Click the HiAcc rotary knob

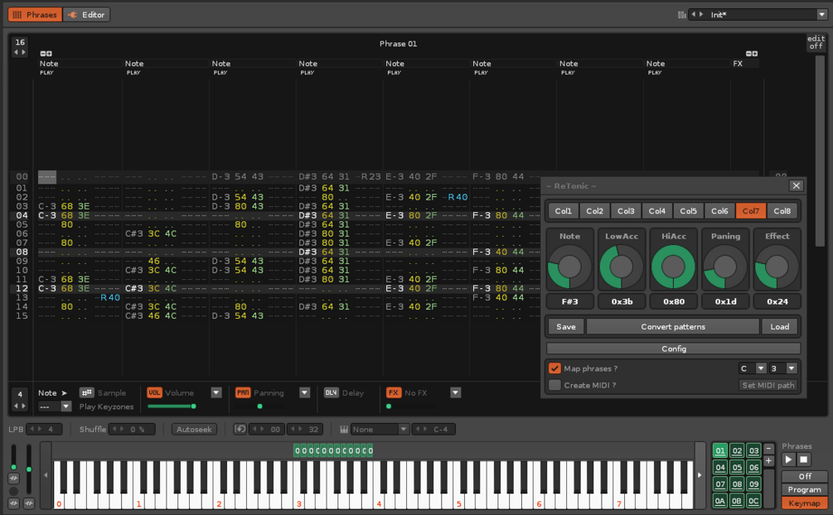tap(673, 267)
